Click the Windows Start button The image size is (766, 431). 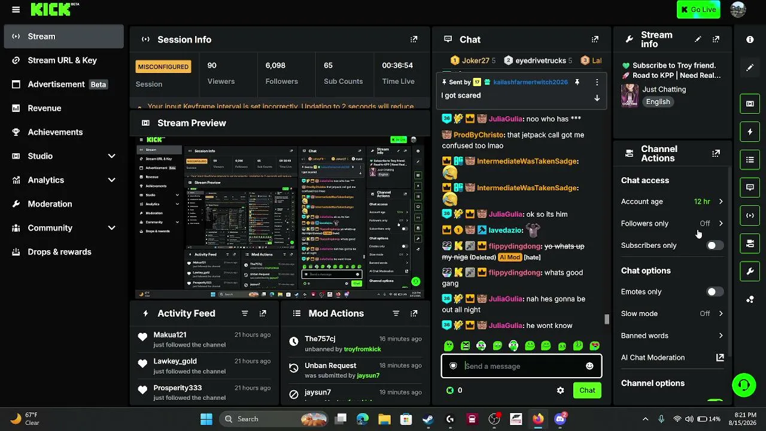tap(206, 419)
